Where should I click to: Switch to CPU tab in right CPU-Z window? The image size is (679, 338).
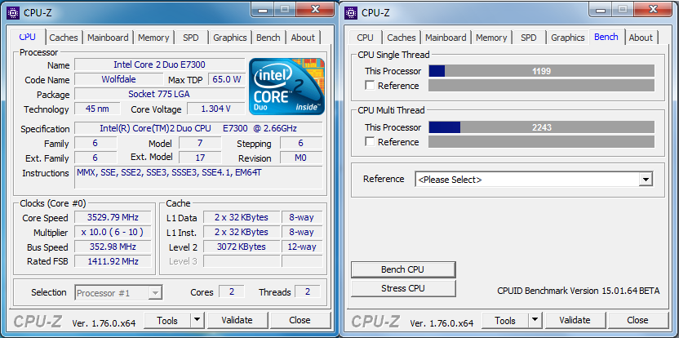(x=365, y=38)
